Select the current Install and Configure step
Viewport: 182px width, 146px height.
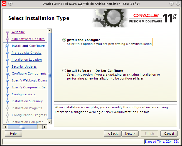pyautogui.click(x=28, y=46)
